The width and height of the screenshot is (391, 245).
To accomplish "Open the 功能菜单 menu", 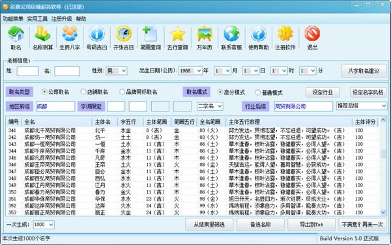I will (x=13, y=19).
